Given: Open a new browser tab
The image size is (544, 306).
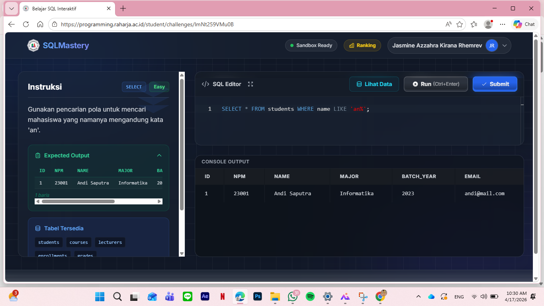Looking at the screenshot, I should click(123, 8).
